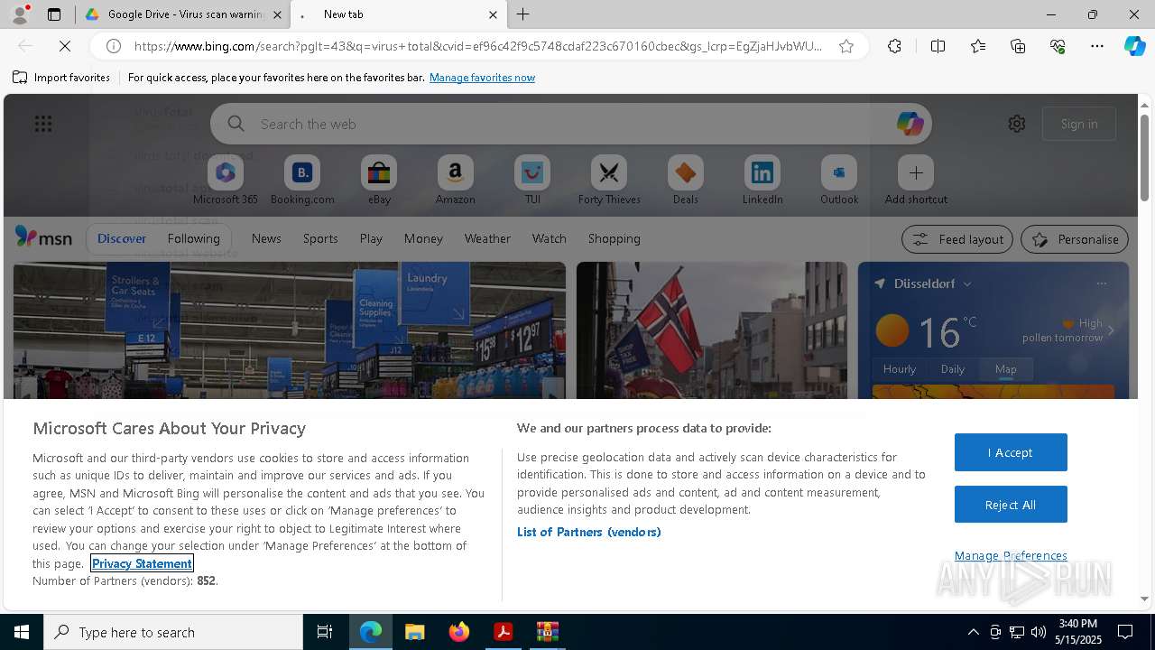Open the News tab

(266, 238)
